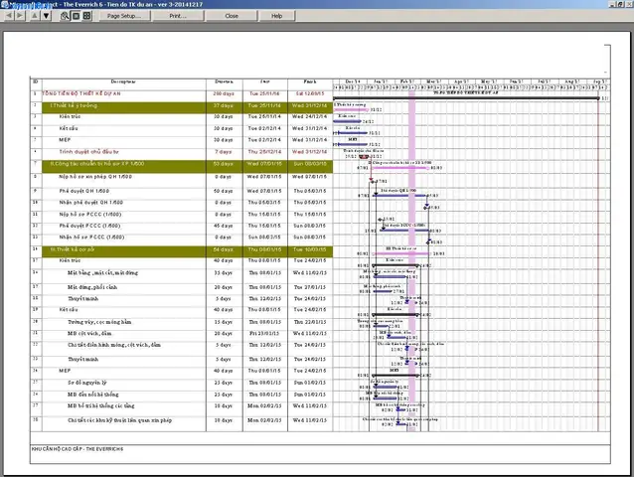Click 'MB cột vách, dầm' task

[x=89, y=334]
